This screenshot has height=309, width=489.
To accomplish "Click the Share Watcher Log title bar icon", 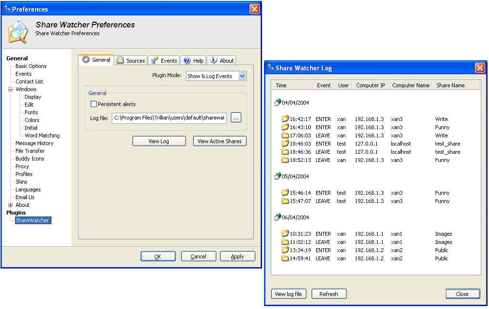I will tap(270, 67).
